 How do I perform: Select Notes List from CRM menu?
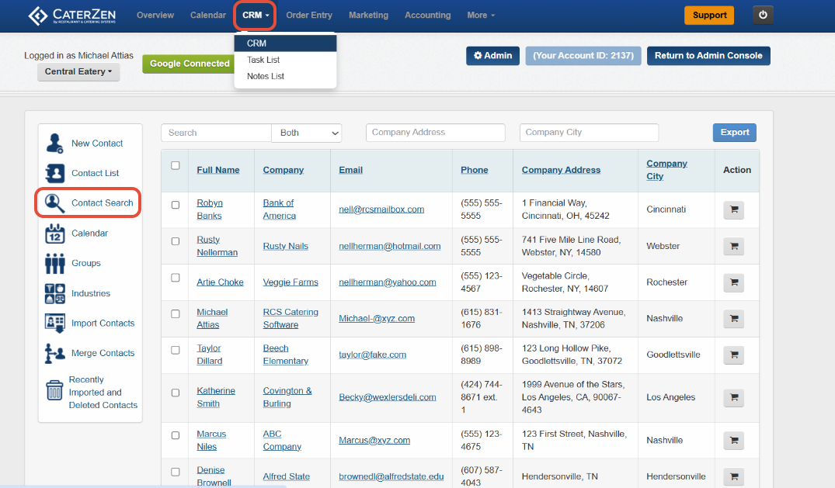[x=285, y=76]
